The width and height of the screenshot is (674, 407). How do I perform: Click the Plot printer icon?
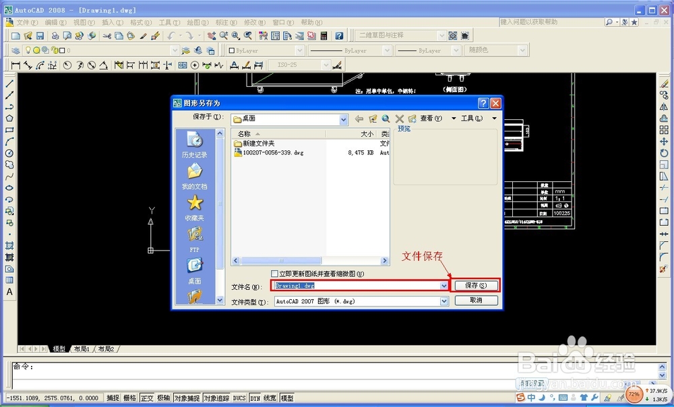pos(55,36)
